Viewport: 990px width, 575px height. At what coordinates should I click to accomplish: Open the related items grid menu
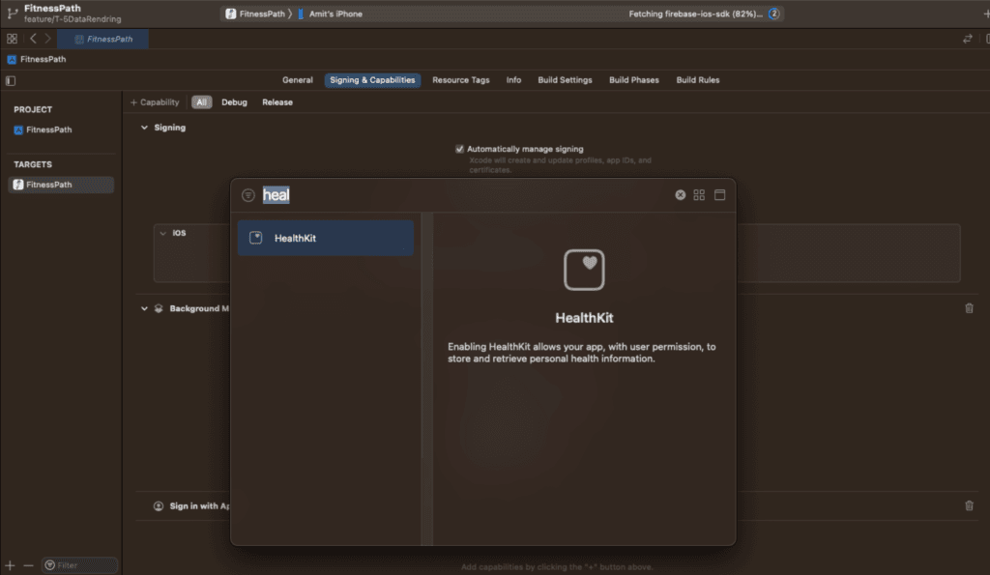[x=12, y=39]
